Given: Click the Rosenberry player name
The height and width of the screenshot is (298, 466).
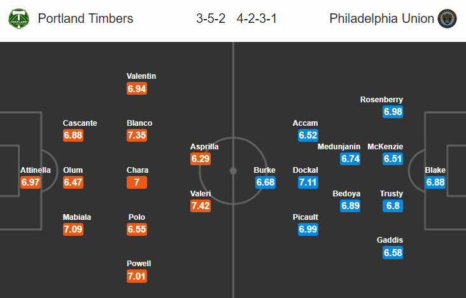Looking at the screenshot, I should [x=381, y=100].
